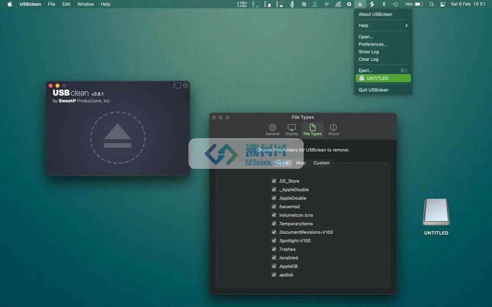
Task: Click the USBclean eject icon in menu bar
Action: point(360,4)
